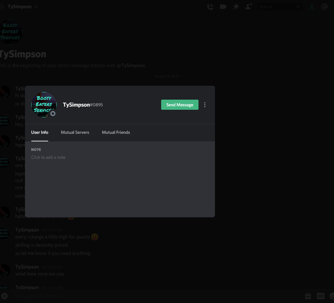The image size is (334, 303).
Task: Click the download/update arrow icon
Action: tap(312, 7)
